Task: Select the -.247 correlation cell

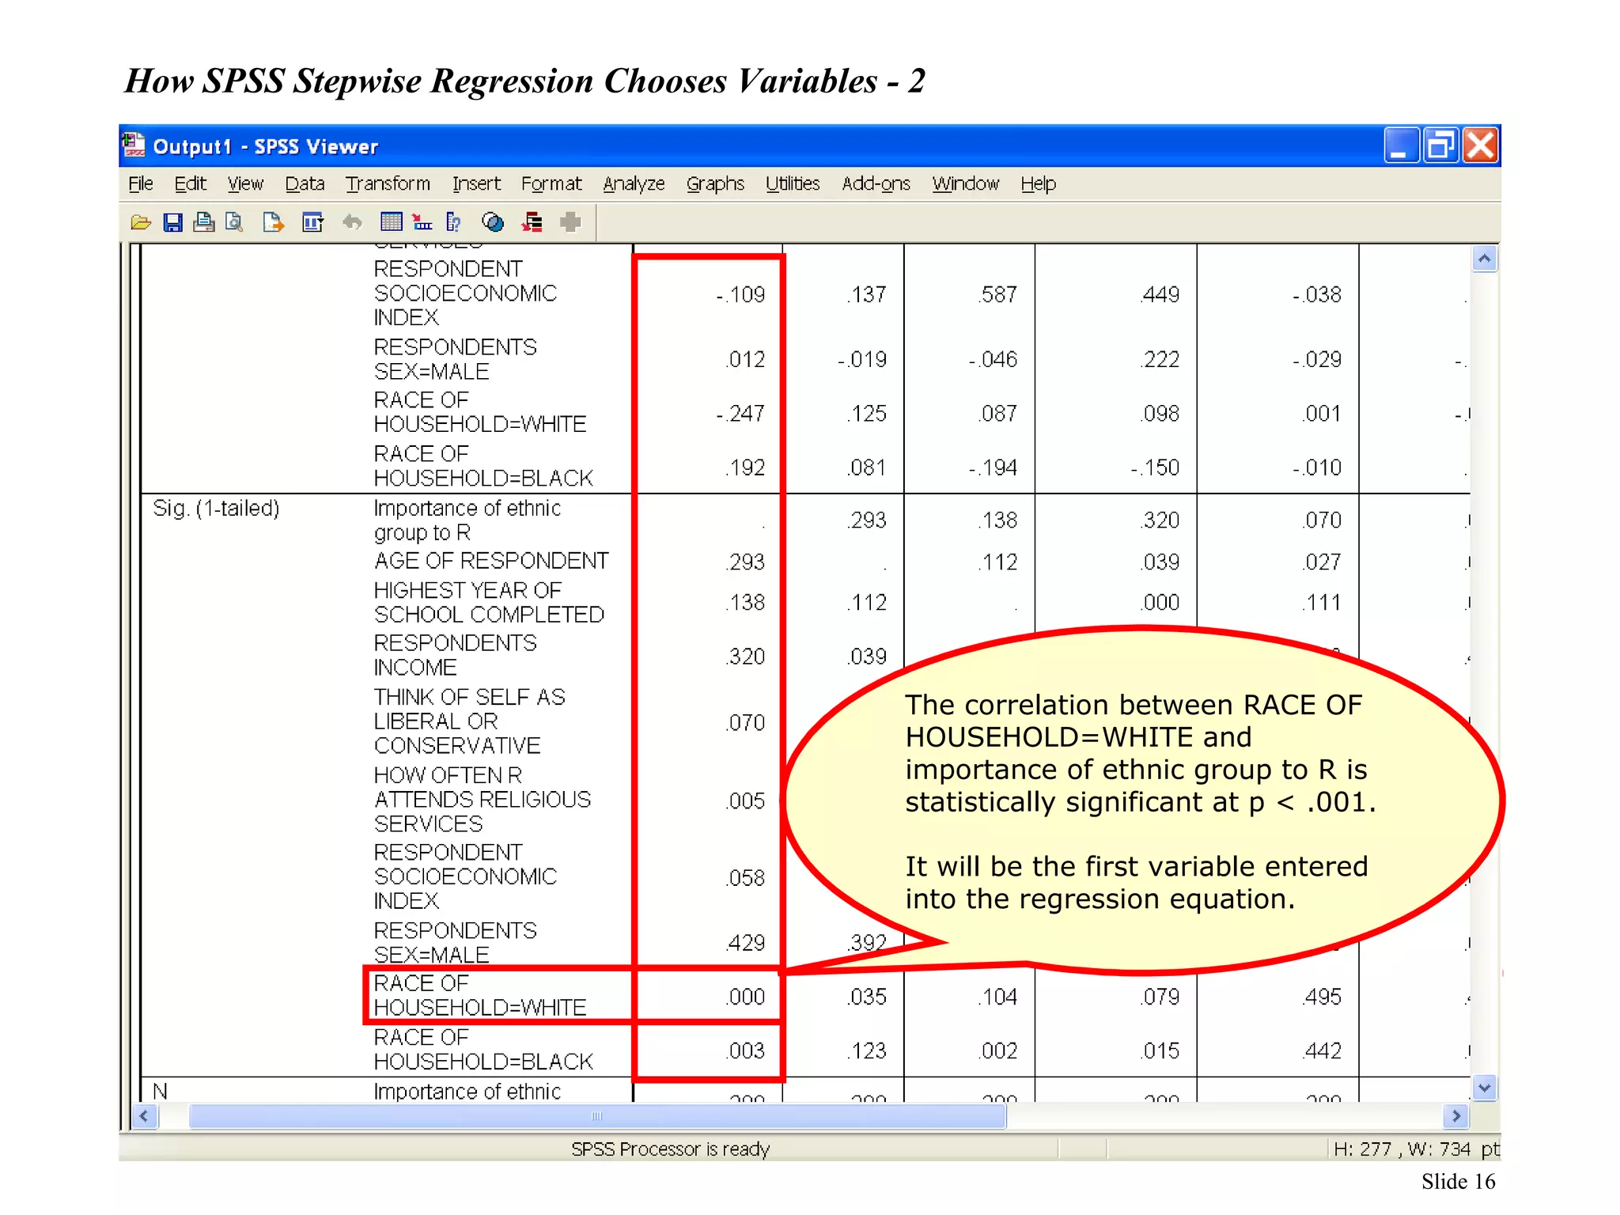Action: point(740,414)
